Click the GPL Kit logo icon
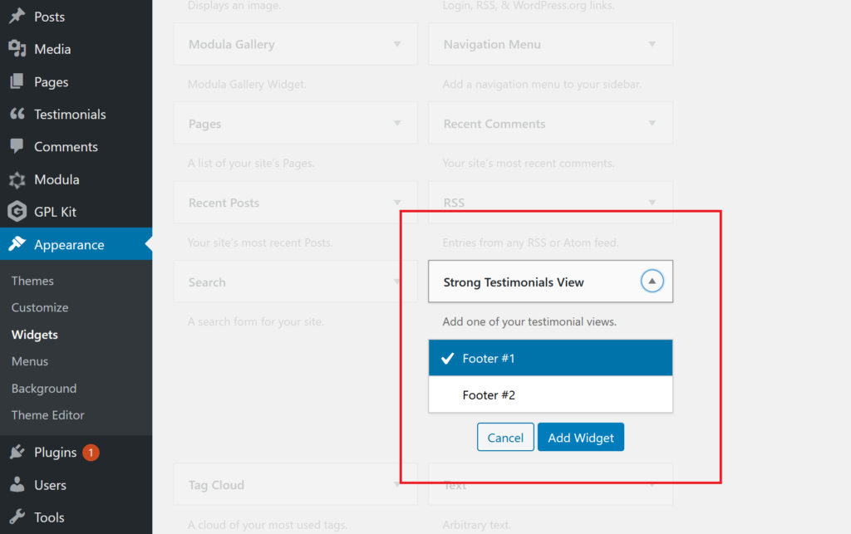Image resolution: width=851 pixels, height=534 pixels. point(17,212)
